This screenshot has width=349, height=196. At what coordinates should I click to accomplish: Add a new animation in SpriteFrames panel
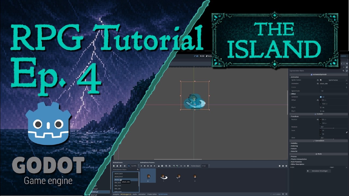point(114,166)
